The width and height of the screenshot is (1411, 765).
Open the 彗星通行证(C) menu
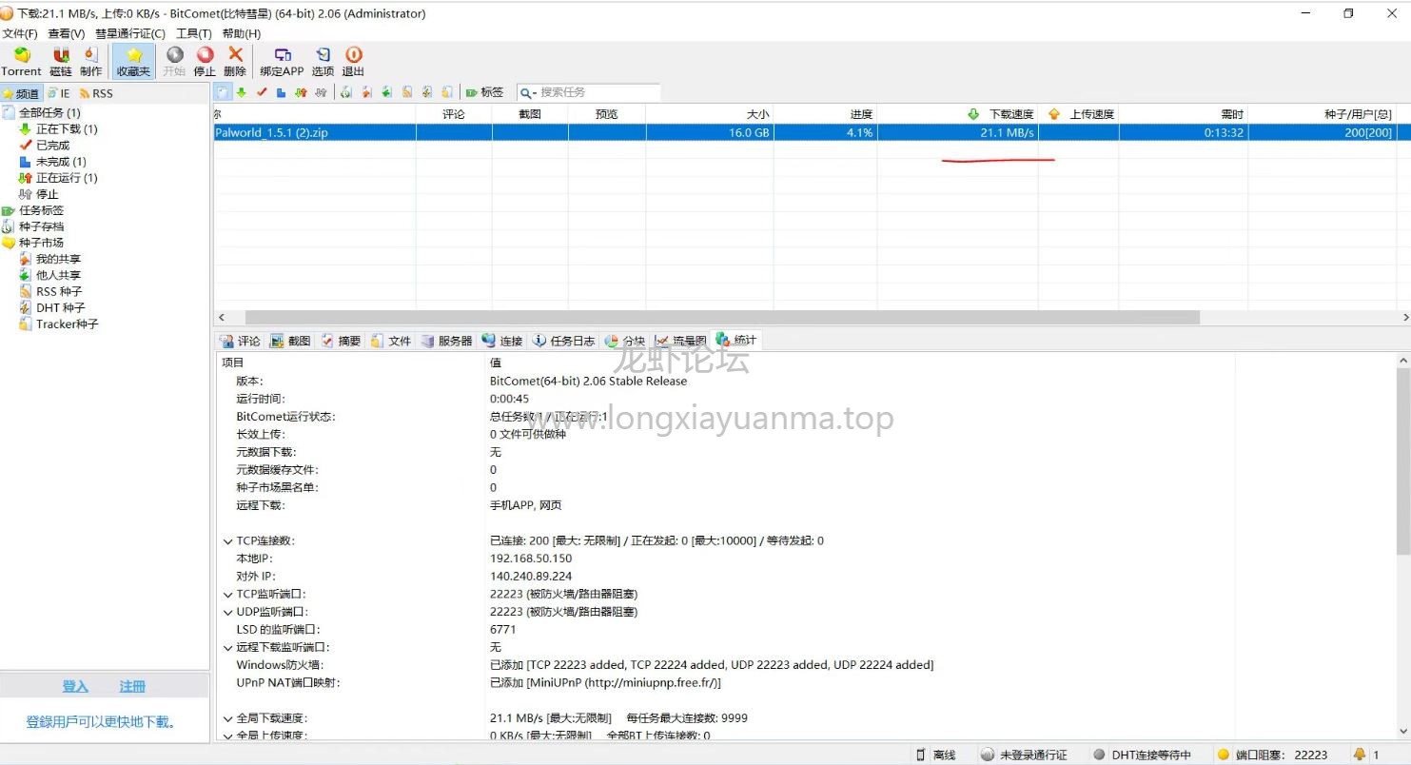(130, 33)
